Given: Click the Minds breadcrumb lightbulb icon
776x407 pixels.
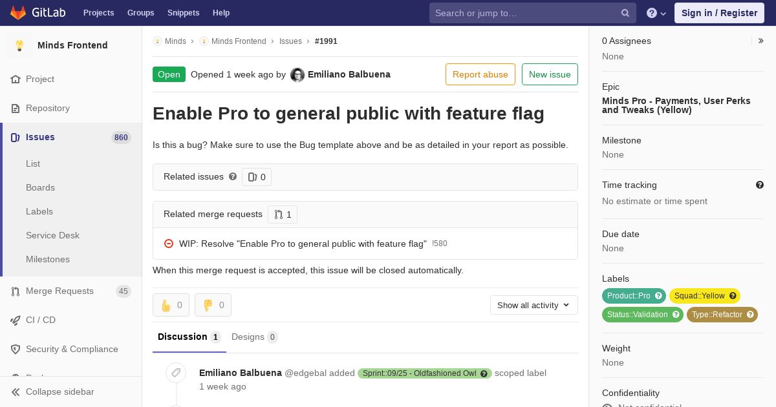Looking at the screenshot, I should point(157,41).
